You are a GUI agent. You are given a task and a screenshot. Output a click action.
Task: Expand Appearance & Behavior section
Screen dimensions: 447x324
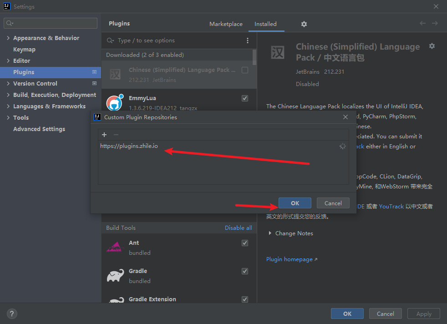pyautogui.click(x=8, y=38)
